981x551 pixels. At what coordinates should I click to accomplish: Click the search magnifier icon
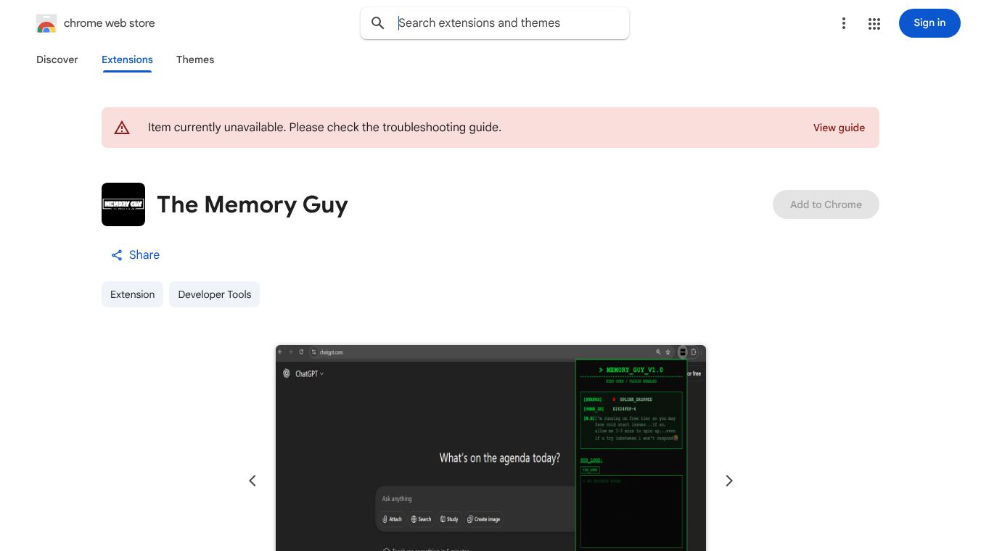[378, 22]
